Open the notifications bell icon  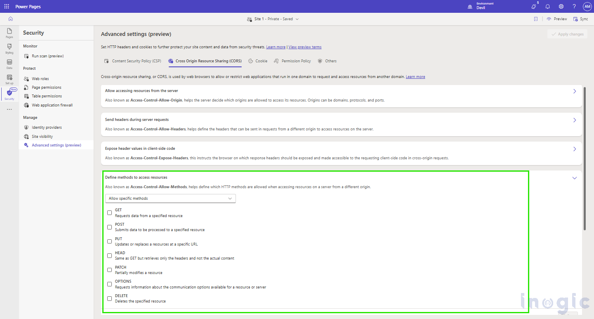(x=547, y=7)
